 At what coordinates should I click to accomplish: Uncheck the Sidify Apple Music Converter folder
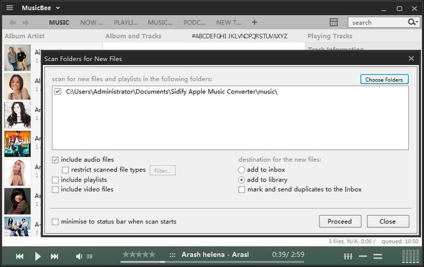click(x=58, y=91)
